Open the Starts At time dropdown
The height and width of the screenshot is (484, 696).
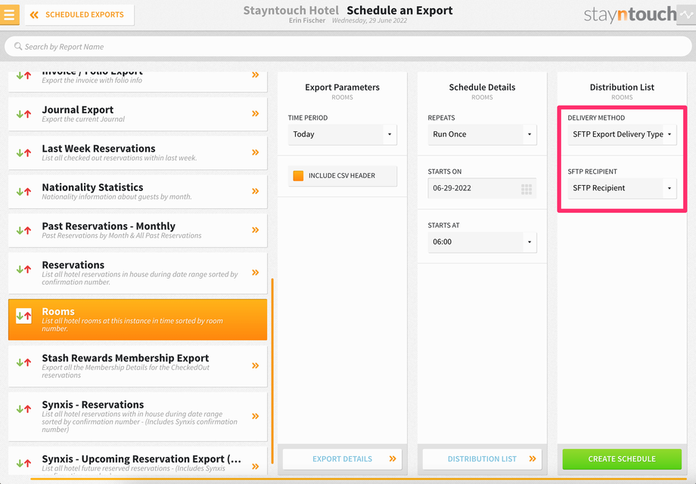pos(482,242)
